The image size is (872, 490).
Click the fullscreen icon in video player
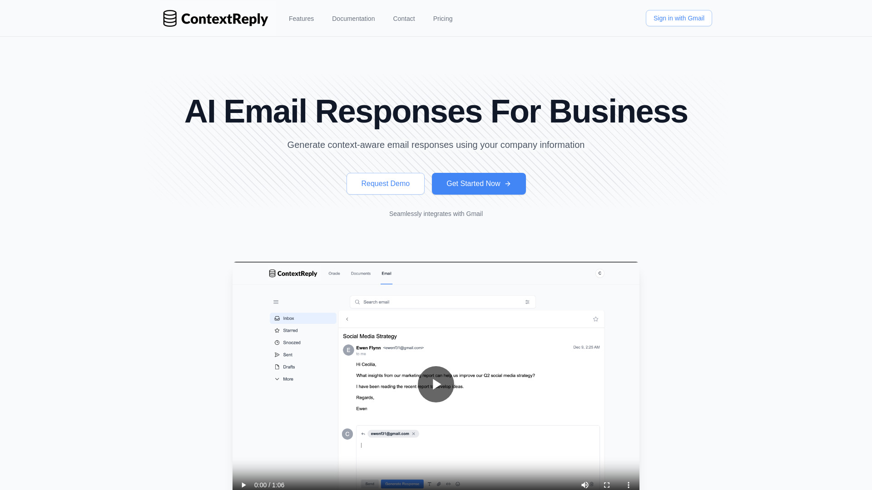[607, 485]
